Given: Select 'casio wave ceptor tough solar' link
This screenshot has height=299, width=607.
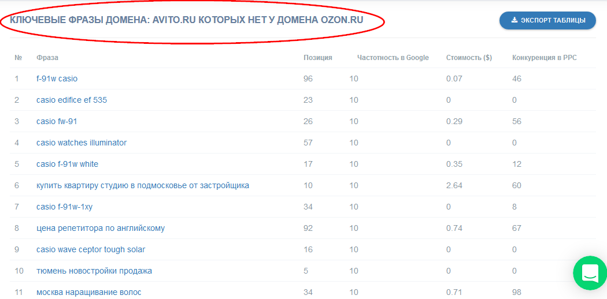Looking at the screenshot, I should click(x=90, y=249).
